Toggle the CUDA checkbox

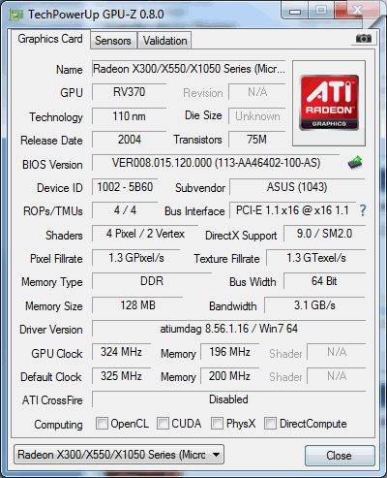point(163,423)
